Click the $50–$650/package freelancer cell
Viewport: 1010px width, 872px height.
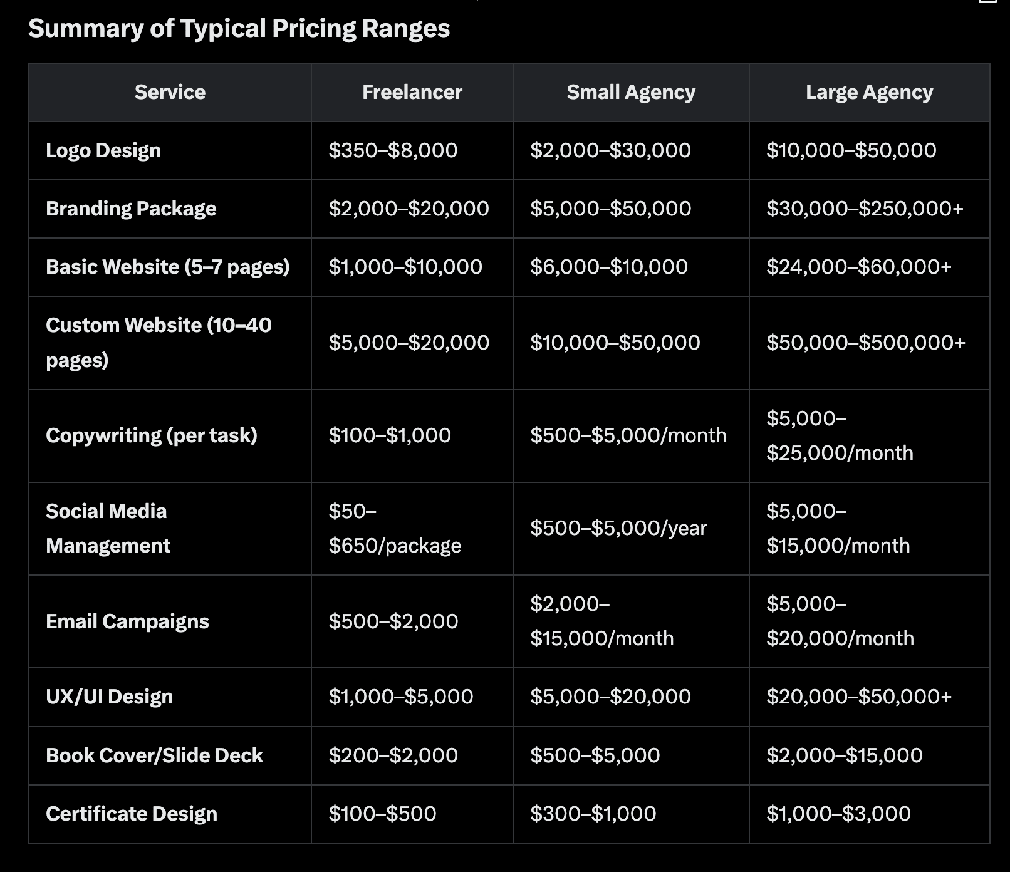tap(395, 529)
